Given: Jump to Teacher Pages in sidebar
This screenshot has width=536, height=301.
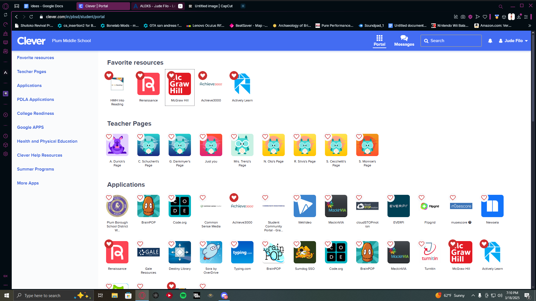Looking at the screenshot, I should click(x=32, y=72).
